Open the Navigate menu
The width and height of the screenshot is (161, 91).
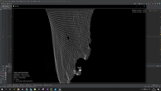(13, 1)
